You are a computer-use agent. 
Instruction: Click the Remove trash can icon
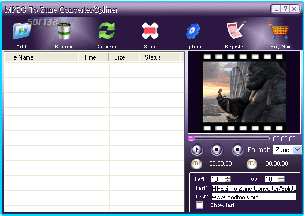pyautogui.click(x=64, y=31)
